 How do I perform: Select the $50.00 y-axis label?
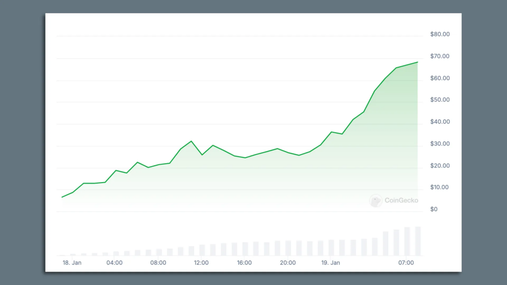coord(440,100)
